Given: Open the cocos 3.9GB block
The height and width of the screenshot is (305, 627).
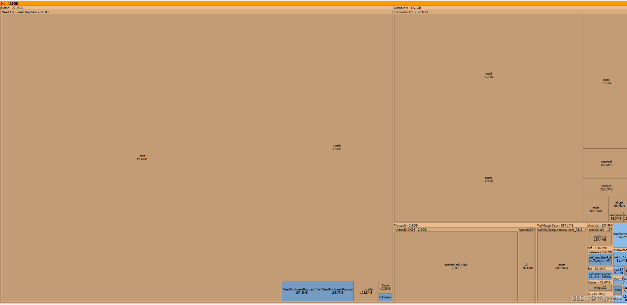Looking at the screenshot, I should [489, 179].
